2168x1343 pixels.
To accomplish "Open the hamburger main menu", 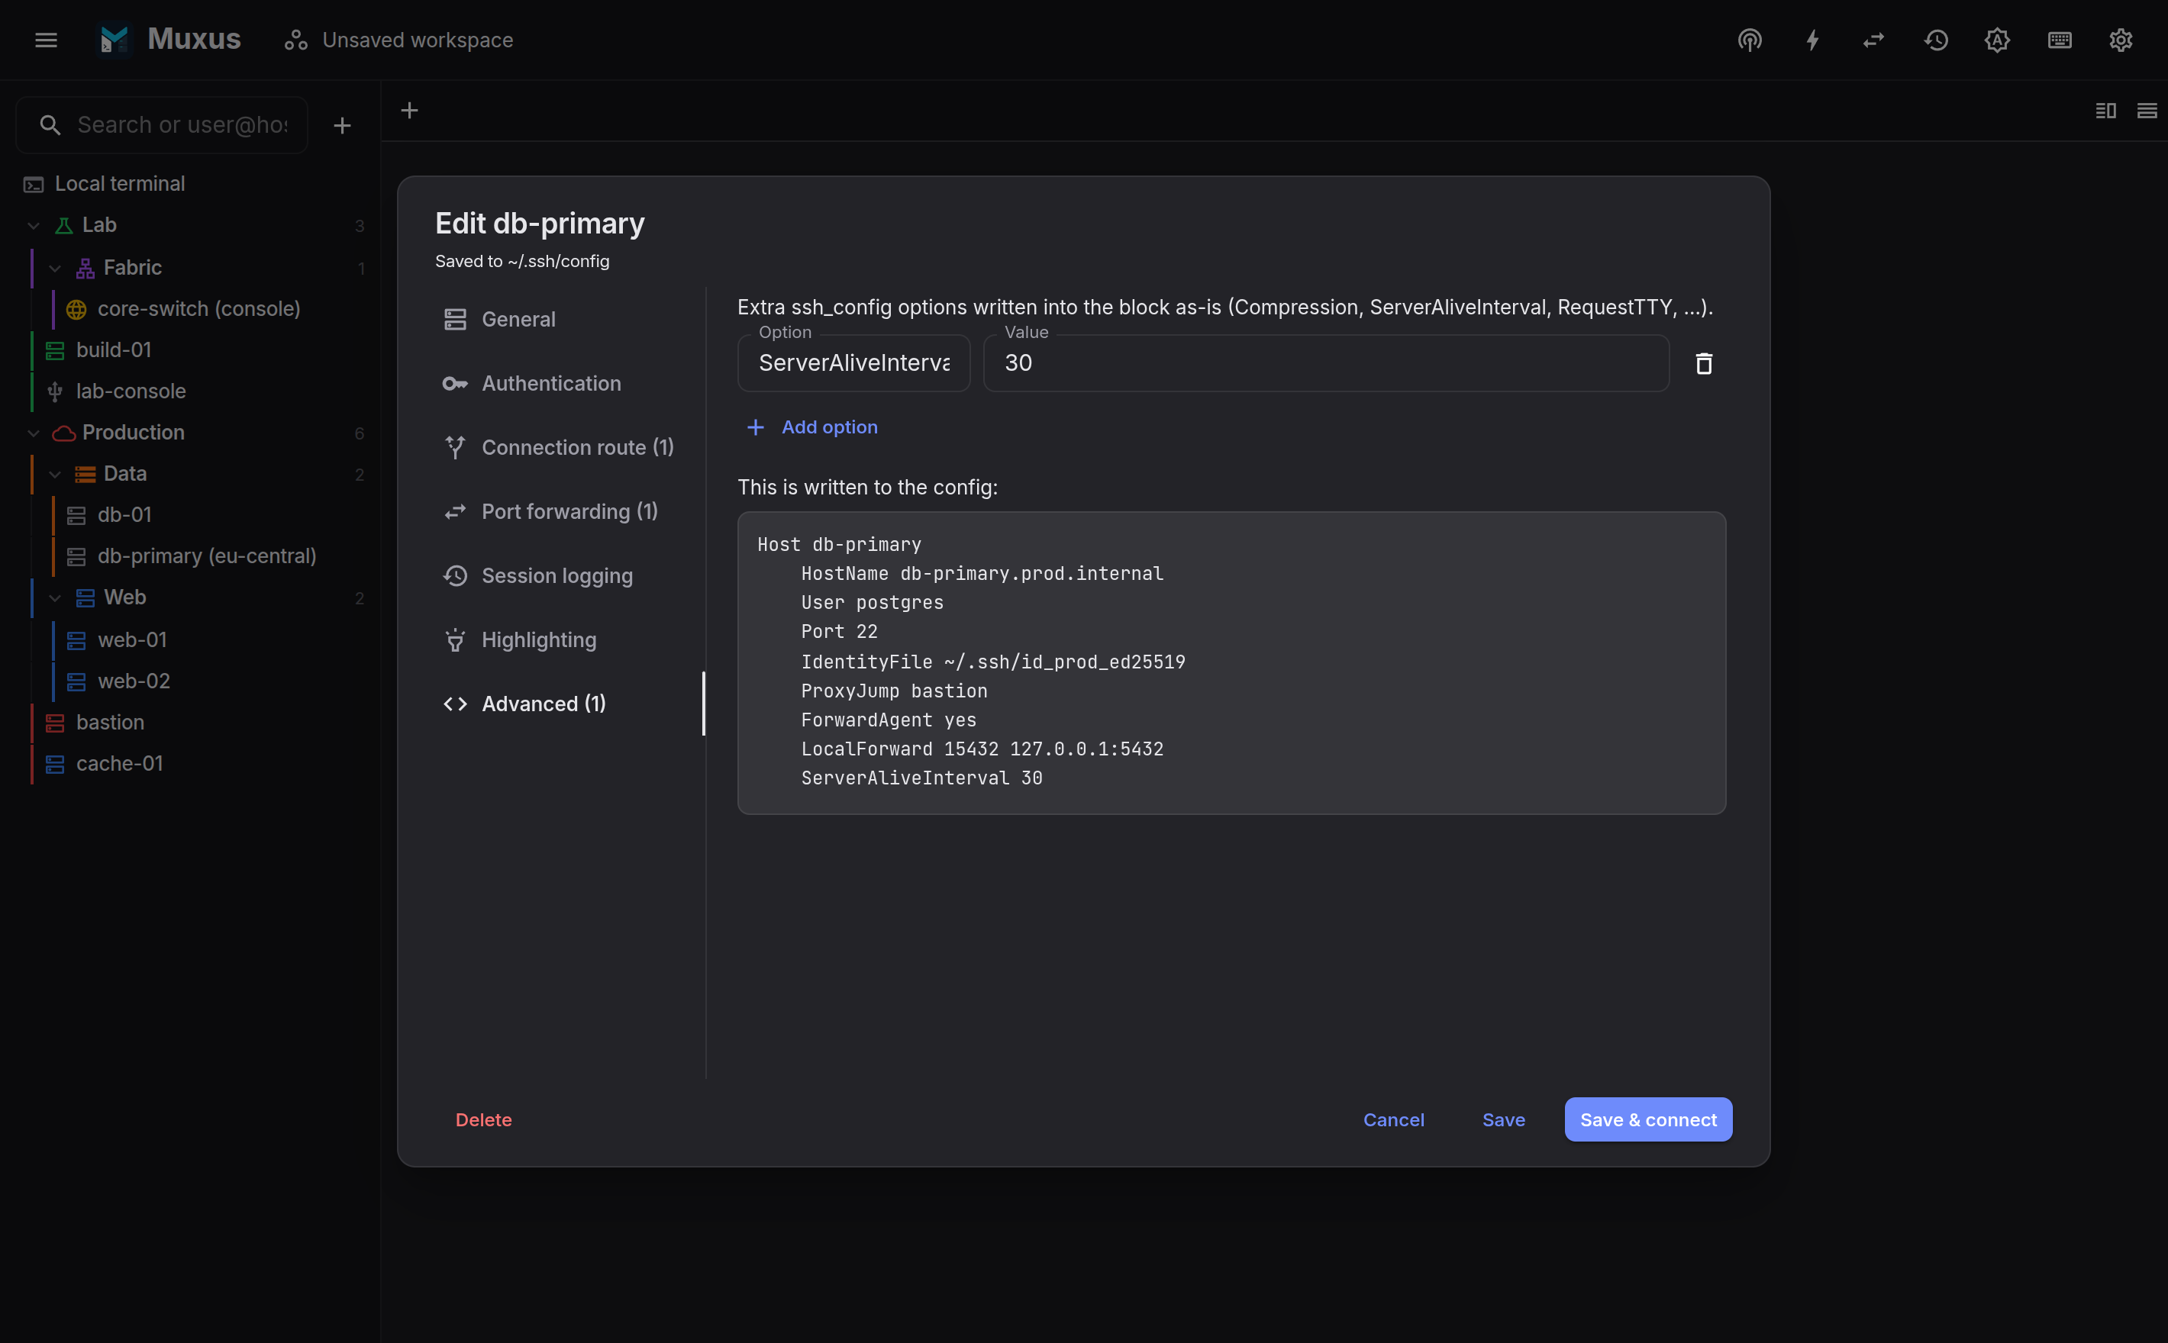I will [x=47, y=40].
